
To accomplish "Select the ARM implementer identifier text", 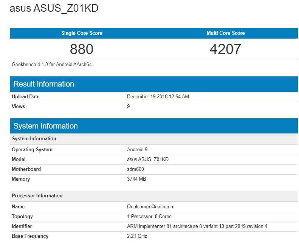I will (197, 226).
